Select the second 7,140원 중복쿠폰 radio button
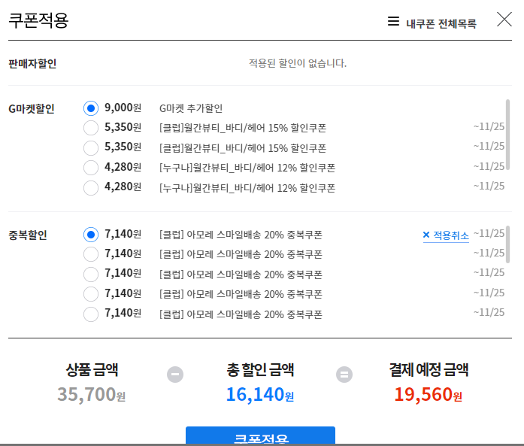The image size is (524, 446). click(x=91, y=254)
